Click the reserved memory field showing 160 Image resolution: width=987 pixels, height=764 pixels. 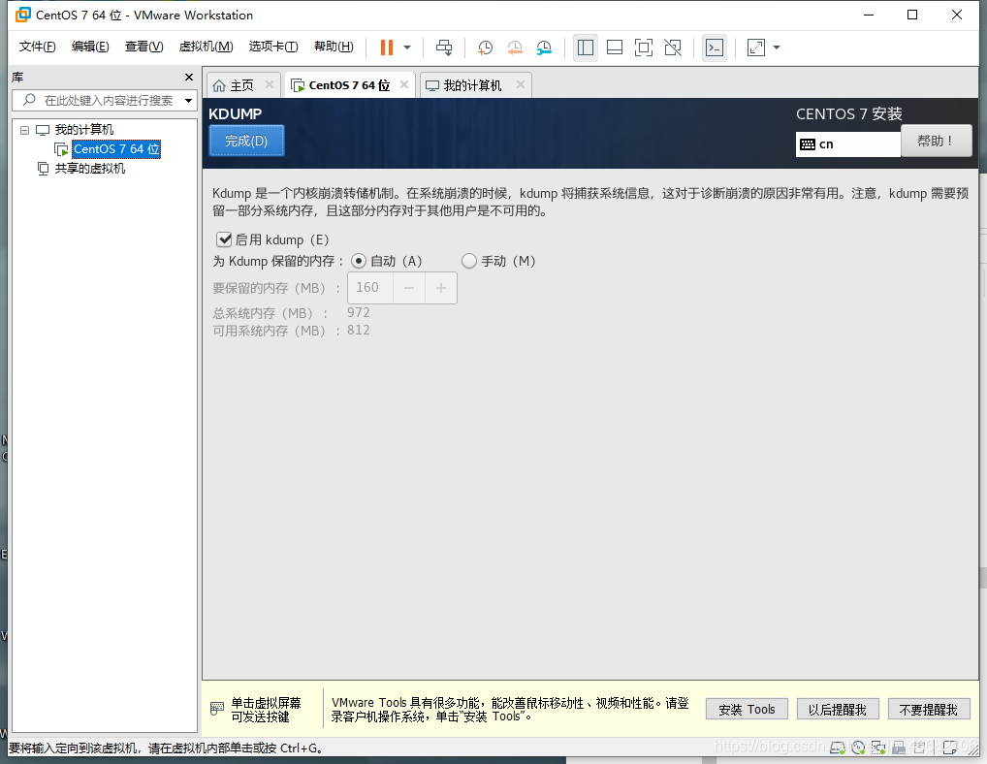pyautogui.click(x=370, y=288)
